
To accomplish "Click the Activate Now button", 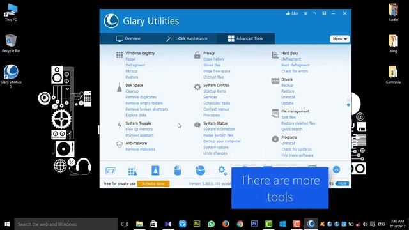I will [x=153, y=184].
